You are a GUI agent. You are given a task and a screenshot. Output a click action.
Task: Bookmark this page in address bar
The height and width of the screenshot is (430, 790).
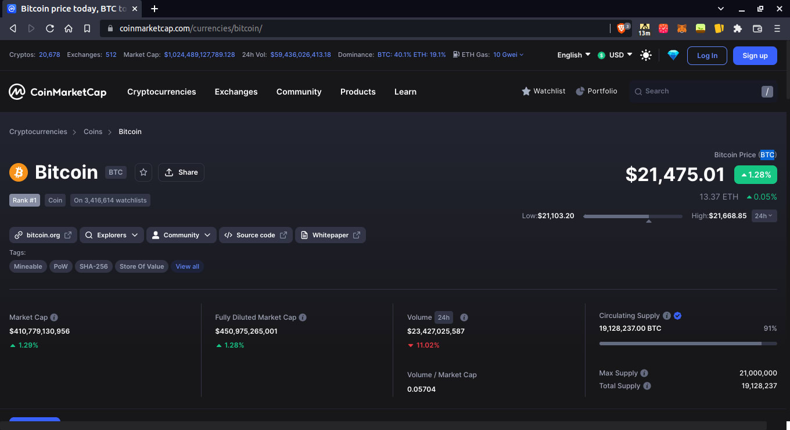(87, 28)
